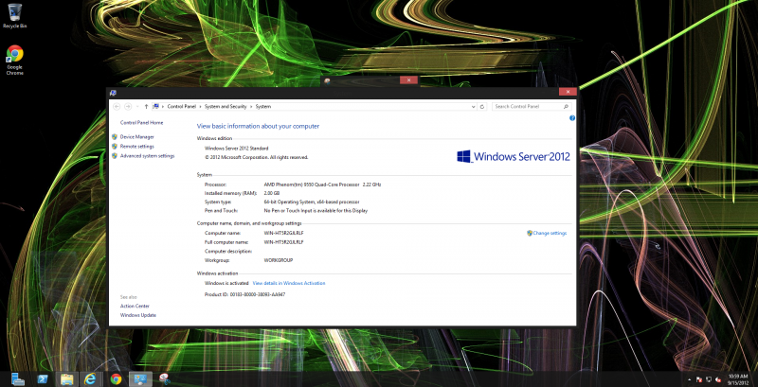Refresh the System control panel page
Screen dimensions: 758x387
click(482, 107)
